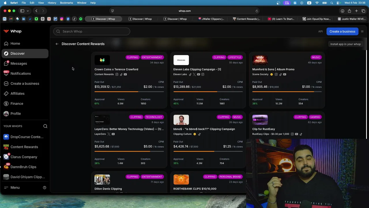Show Safari tab overview
This screenshot has width=369, height=208.
point(363,11)
